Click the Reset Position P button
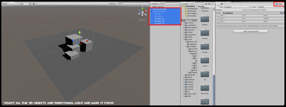The image size is (286, 107). click(x=219, y=16)
